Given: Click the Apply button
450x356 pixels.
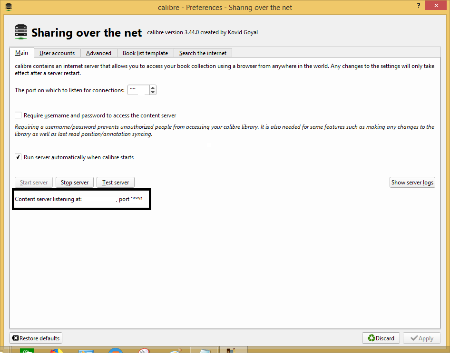Looking at the screenshot, I should (421, 338).
